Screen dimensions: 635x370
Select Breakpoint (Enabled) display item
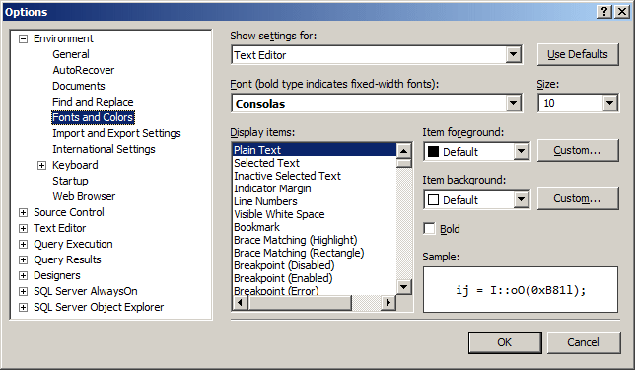315,279
